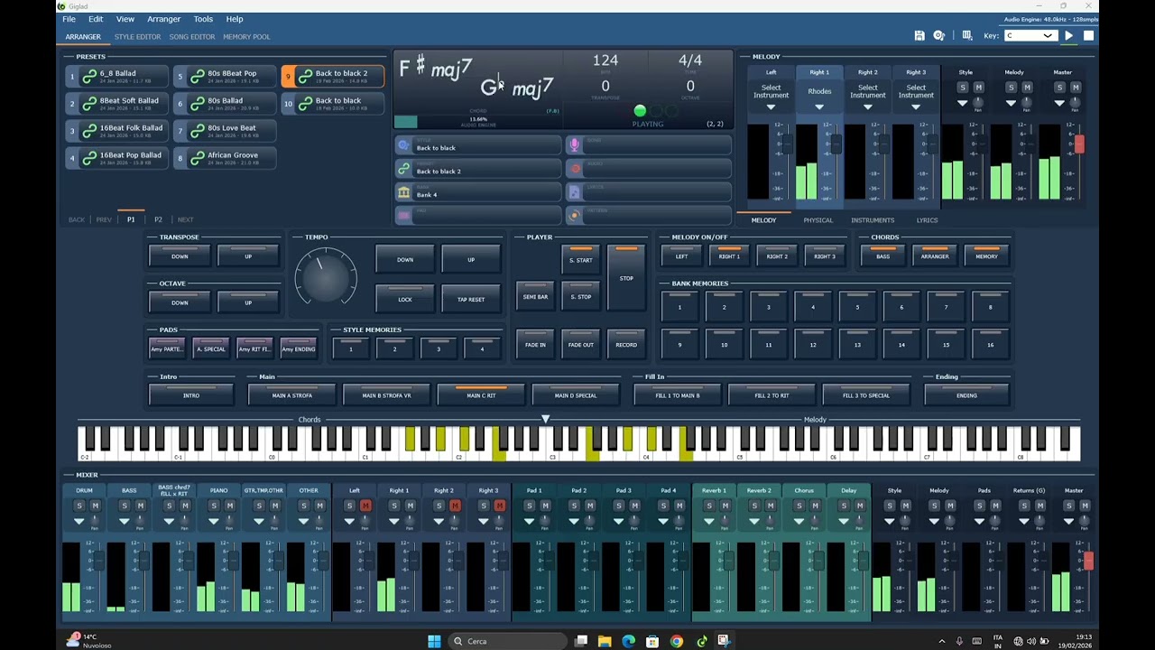Click the microphone Song icon
Image resolution: width=1155 pixels, height=650 pixels.
(574, 145)
